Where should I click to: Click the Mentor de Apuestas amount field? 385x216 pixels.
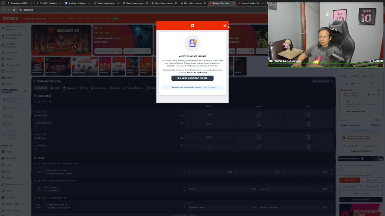pos(361,170)
